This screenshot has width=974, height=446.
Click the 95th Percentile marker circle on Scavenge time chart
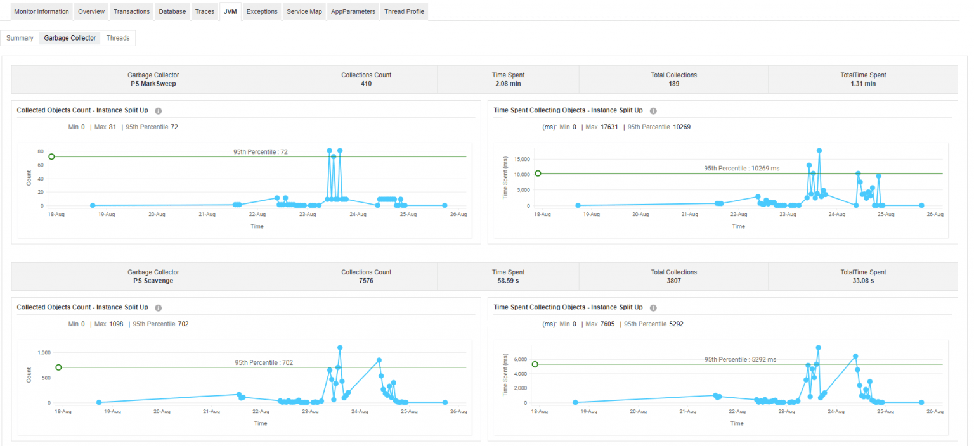click(x=535, y=364)
